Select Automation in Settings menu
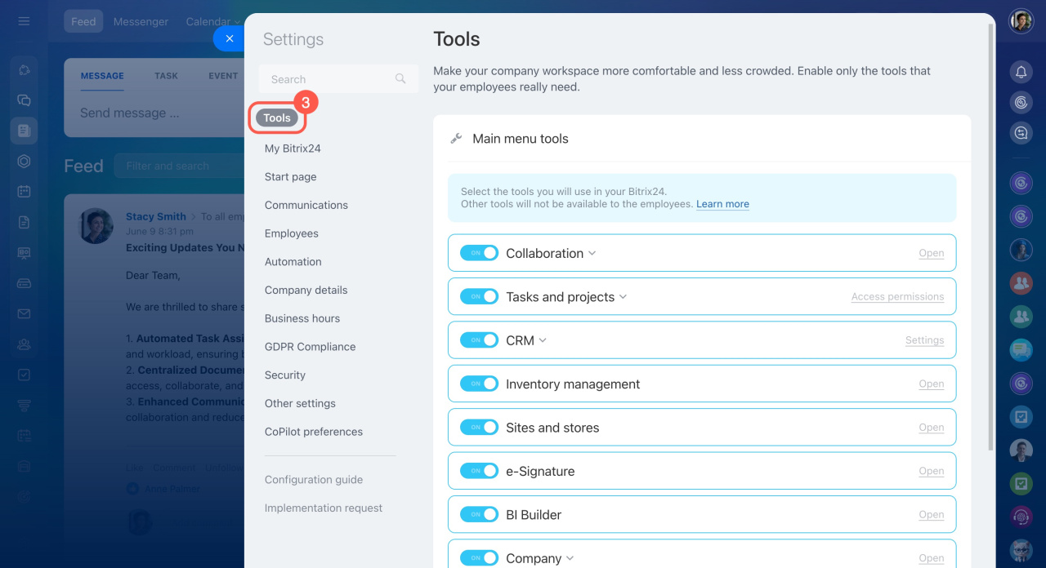This screenshot has width=1046, height=568. [293, 262]
